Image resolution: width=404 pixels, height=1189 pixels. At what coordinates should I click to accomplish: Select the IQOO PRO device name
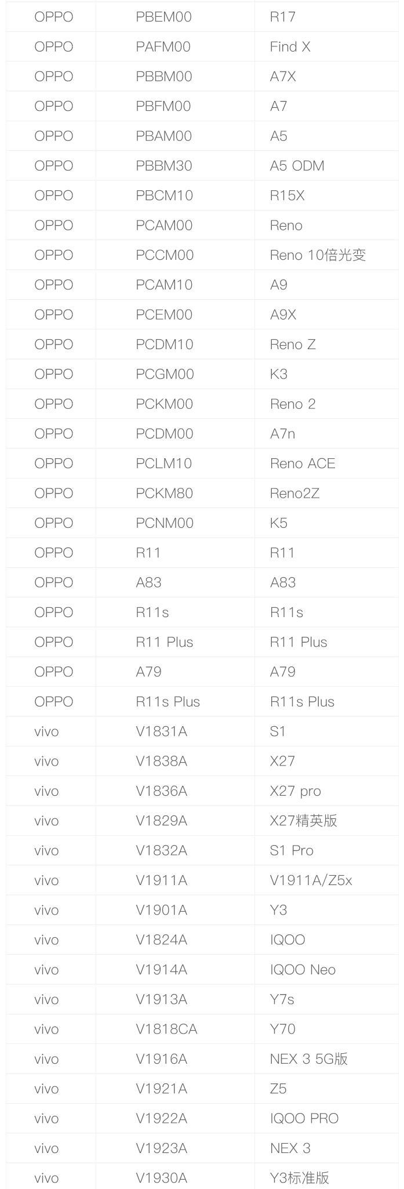[304, 1119]
